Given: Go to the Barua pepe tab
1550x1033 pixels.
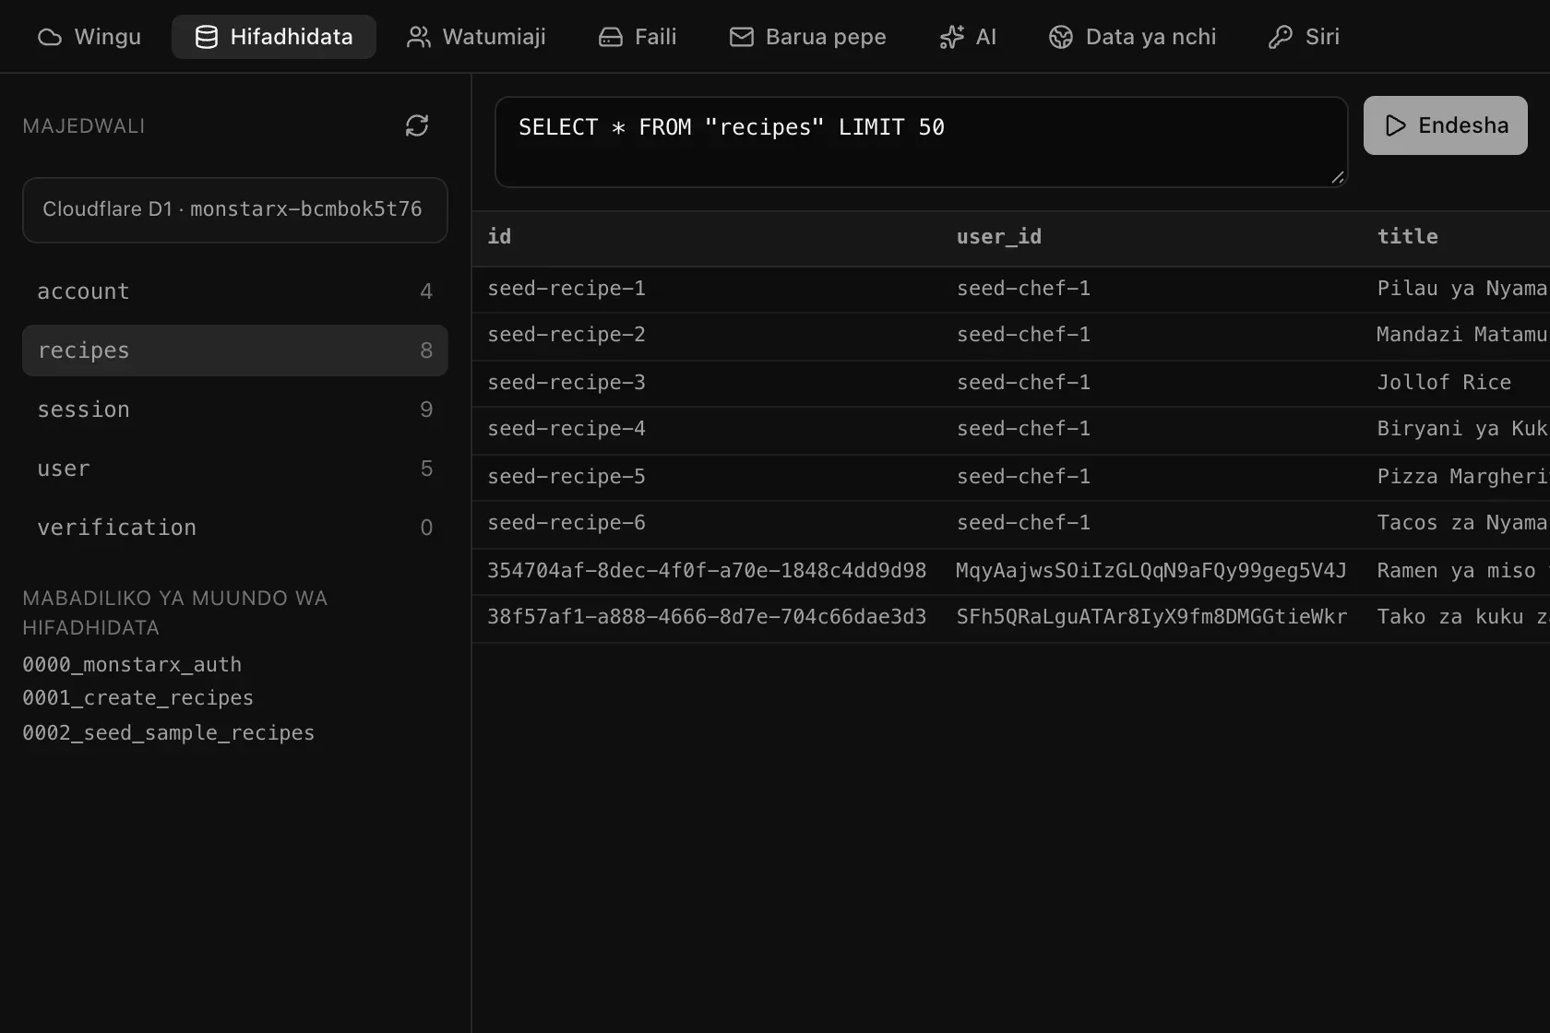Looking at the screenshot, I should point(807,37).
